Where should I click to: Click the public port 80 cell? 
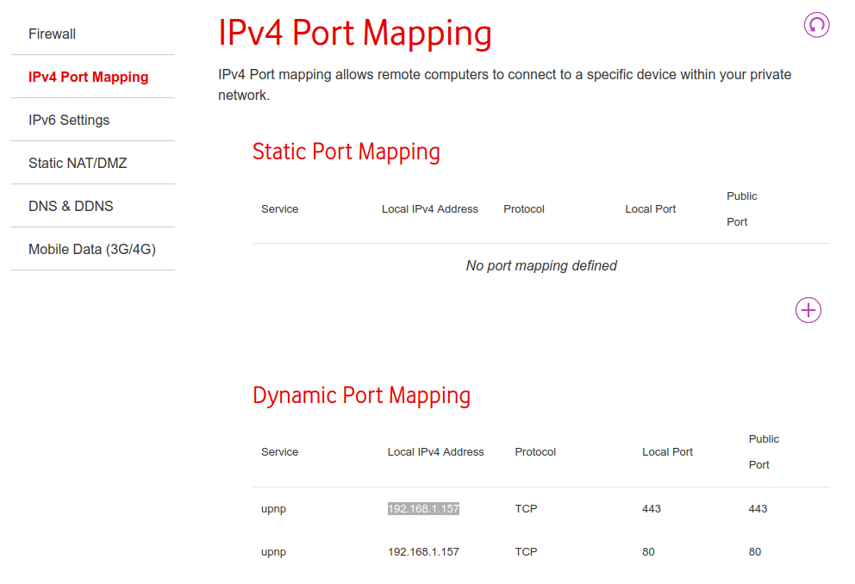[x=755, y=552]
